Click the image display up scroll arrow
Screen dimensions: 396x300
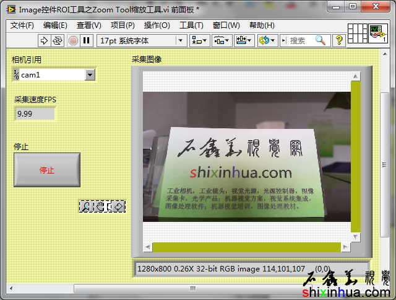(x=355, y=76)
